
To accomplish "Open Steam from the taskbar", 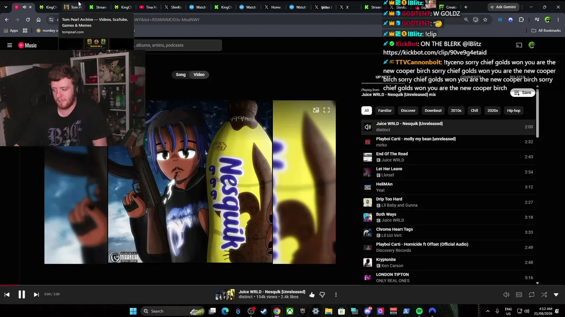I will 264,311.
